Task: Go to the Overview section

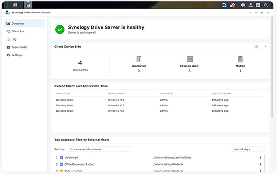Action: coord(24,23)
